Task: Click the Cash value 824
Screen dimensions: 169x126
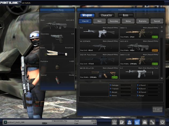Action: click(x=94, y=124)
